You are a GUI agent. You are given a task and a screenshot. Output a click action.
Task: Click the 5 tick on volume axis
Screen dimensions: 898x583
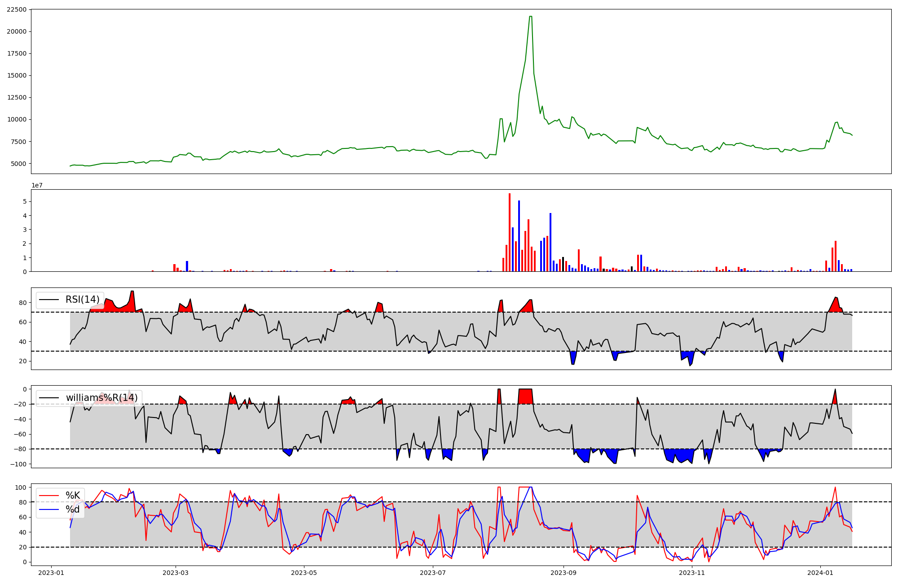pyautogui.click(x=25, y=201)
